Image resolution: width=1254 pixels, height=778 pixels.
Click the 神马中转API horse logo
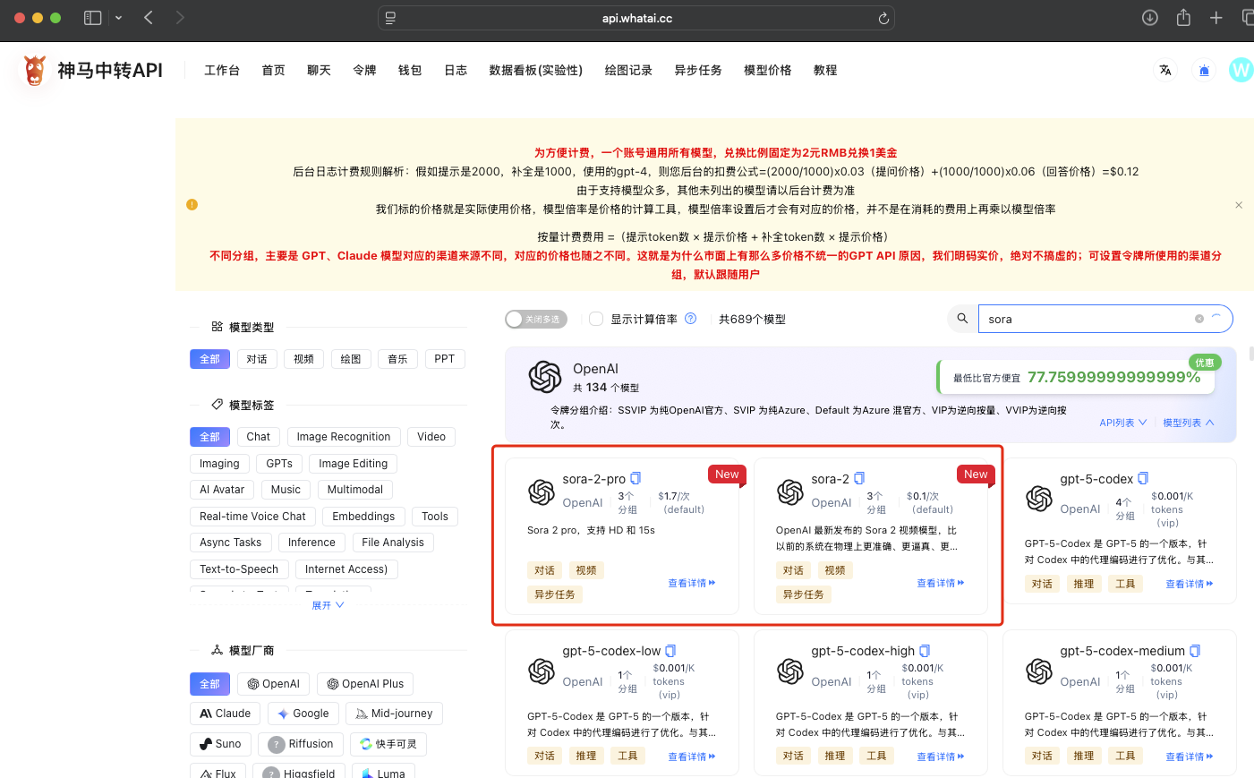point(35,70)
